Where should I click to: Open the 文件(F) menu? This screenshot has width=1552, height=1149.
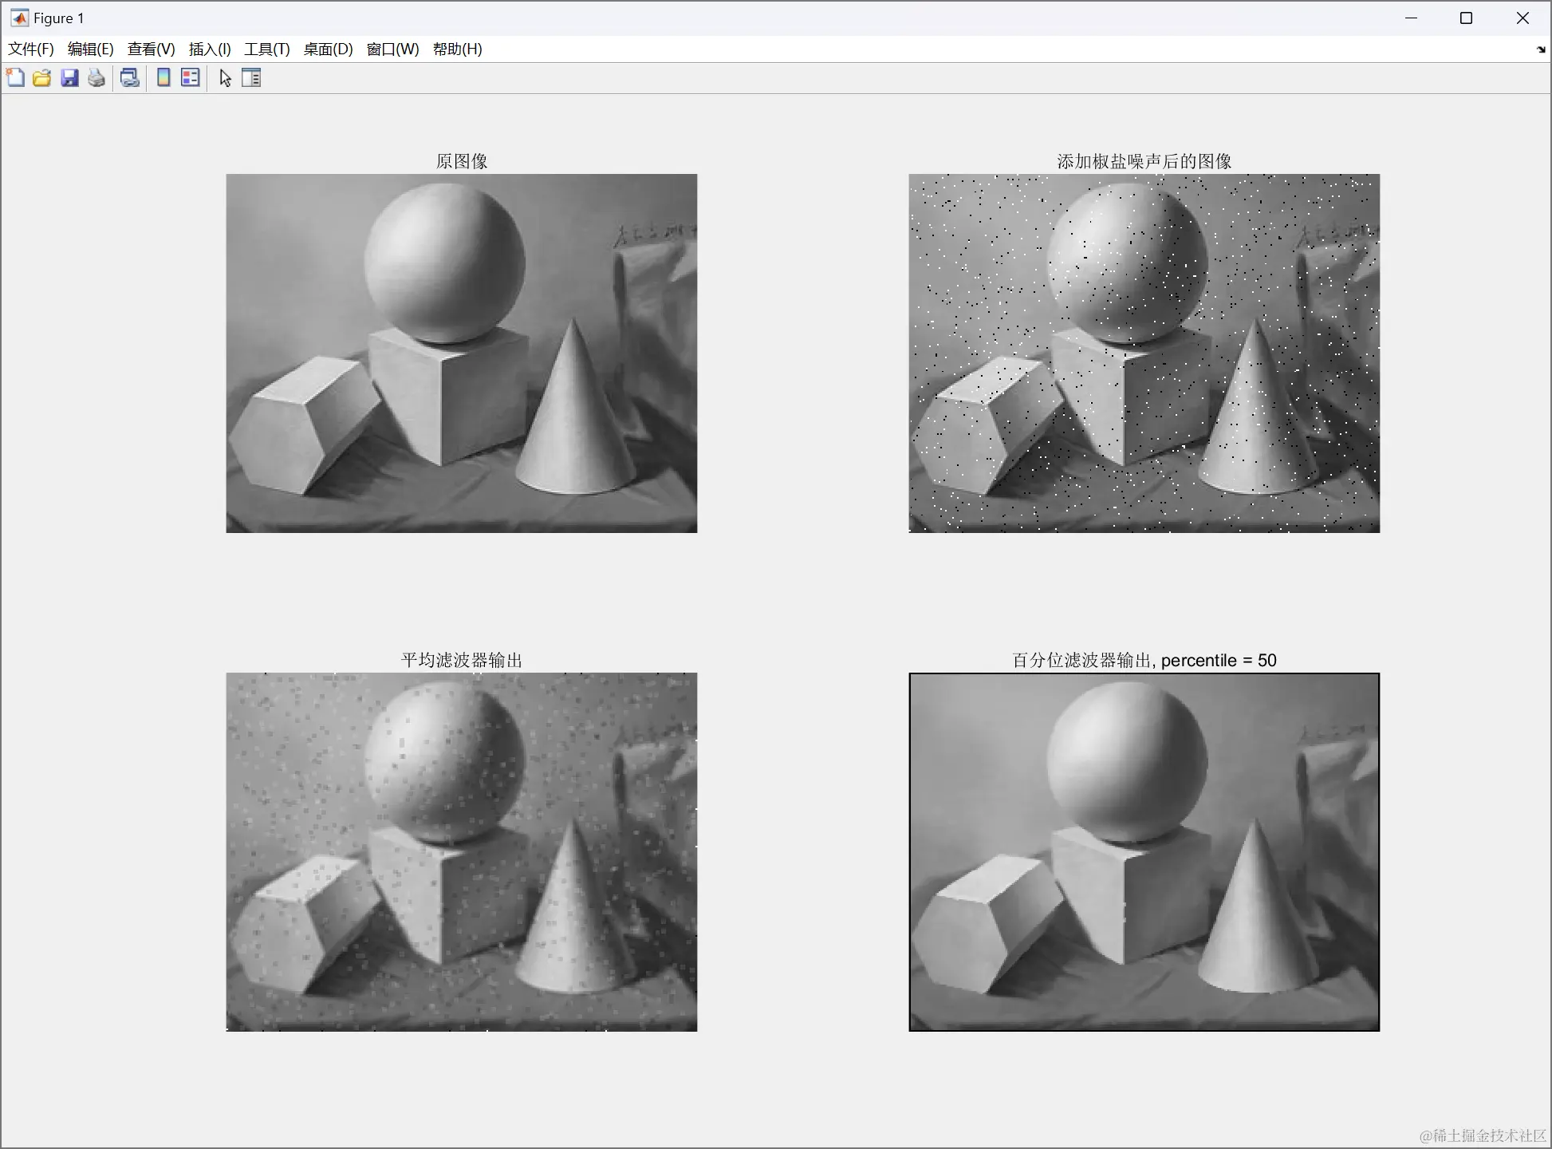31,49
